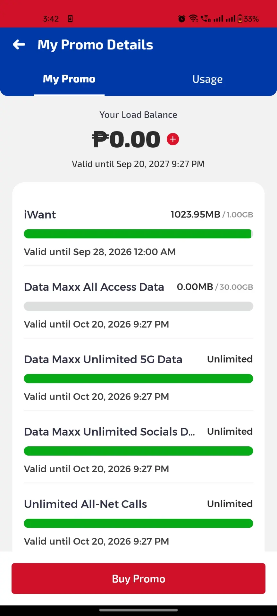Open Data Maxx All Access Data entry

point(138,305)
